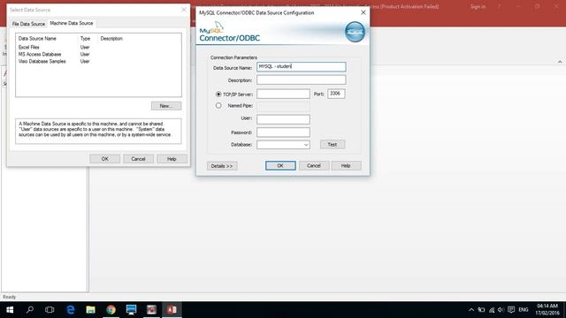Select TCP/IP Server radio button
This screenshot has width=566, height=318.
[218, 95]
